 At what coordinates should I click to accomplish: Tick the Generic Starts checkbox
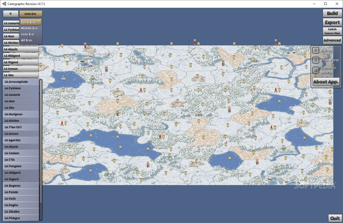coord(316,70)
